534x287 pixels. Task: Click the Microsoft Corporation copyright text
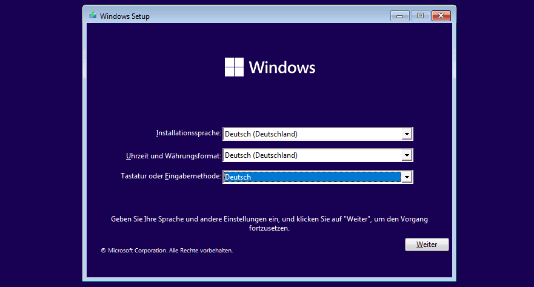point(167,250)
